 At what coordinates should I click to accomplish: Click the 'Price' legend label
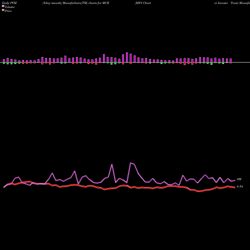8,11
